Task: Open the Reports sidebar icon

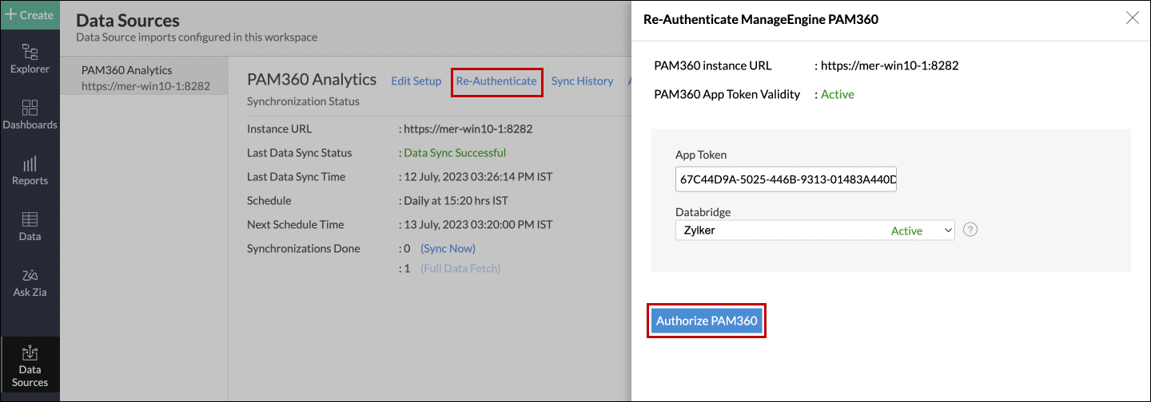Action: point(30,171)
